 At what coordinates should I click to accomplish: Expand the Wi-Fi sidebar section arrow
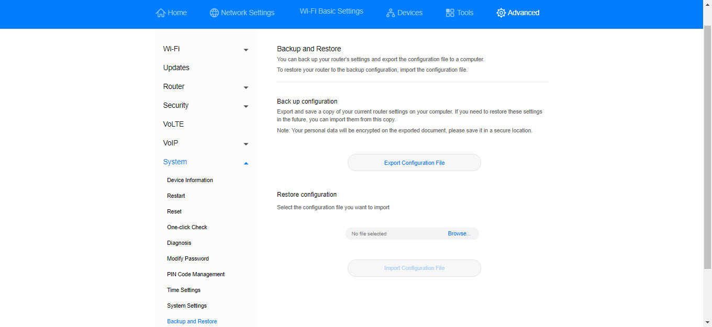pos(246,50)
